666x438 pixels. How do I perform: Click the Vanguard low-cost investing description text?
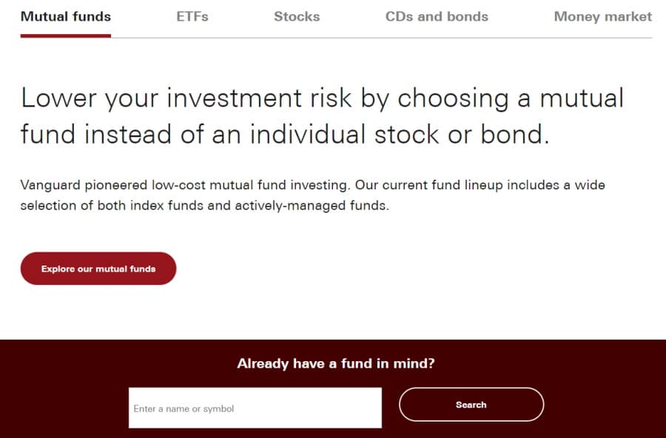tap(313, 195)
